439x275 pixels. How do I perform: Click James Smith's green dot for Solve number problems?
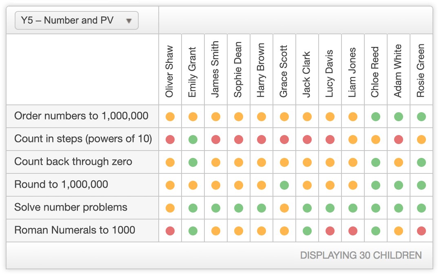(x=216, y=208)
